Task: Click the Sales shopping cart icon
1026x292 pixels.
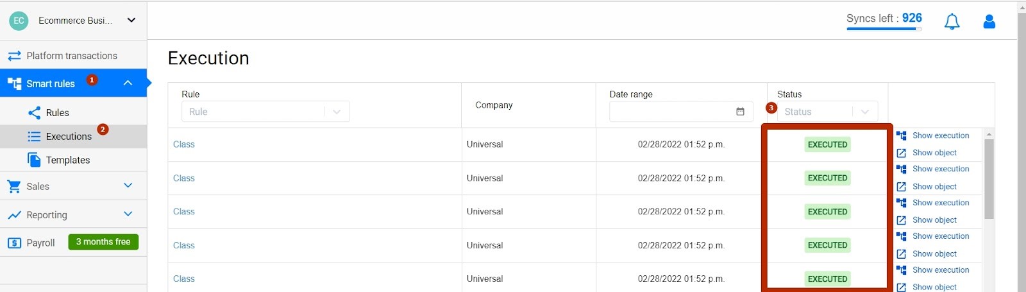Action: click(x=14, y=187)
